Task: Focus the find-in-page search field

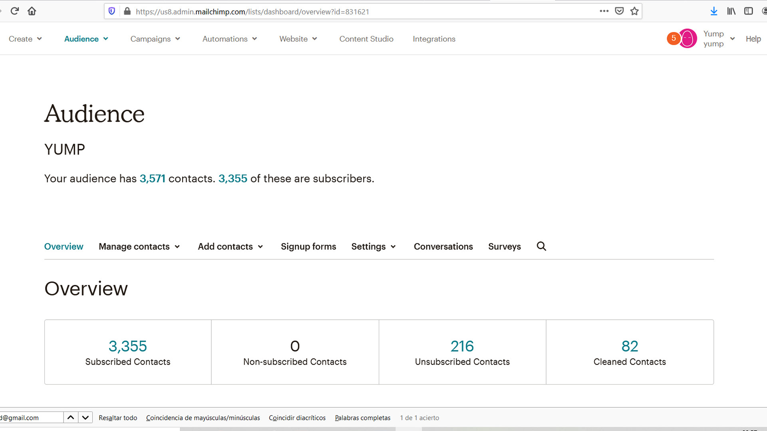Action: (31, 417)
